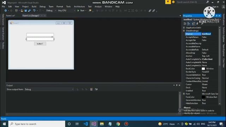Expand the (ApplicationSettings) property node
The height and width of the screenshot is (127, 226).
[x=184, y=28]
